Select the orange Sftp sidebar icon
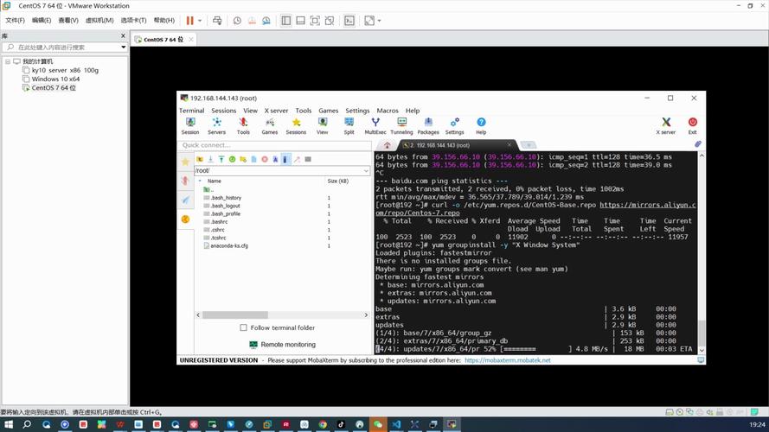The width and height of the screenshot is (769, 432). pos(185,219)
